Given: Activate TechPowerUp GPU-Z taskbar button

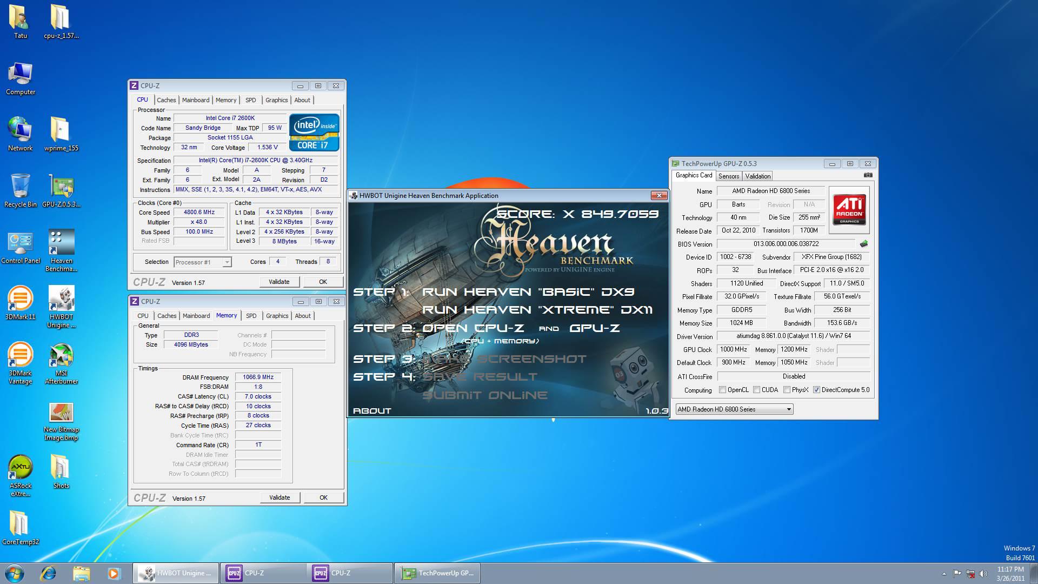Looking at the screenshot, I should (438, 573).
